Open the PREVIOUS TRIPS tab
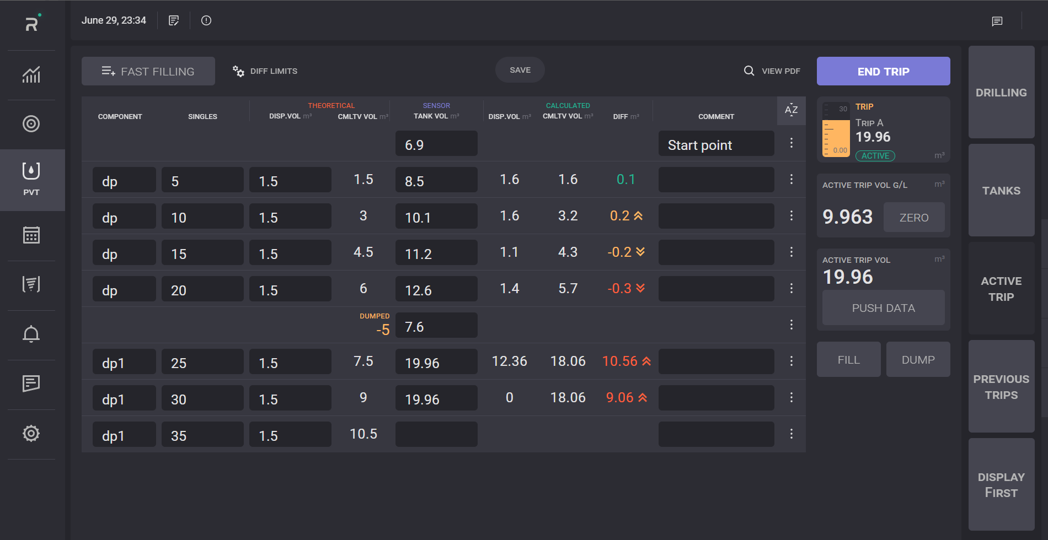This screenshot has width=1048, height=540. pos(1001,387)
